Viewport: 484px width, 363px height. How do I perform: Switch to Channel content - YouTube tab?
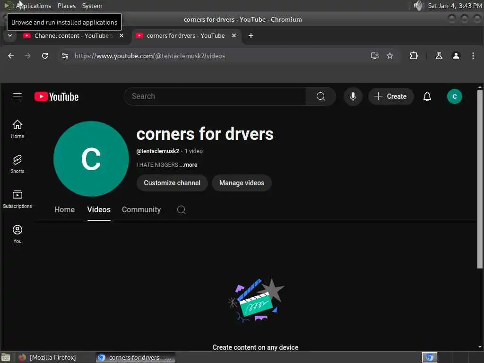[x=73, y=35]
